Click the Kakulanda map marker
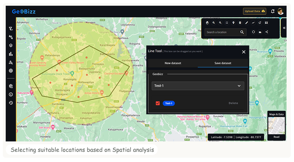 tap(31, 92)
